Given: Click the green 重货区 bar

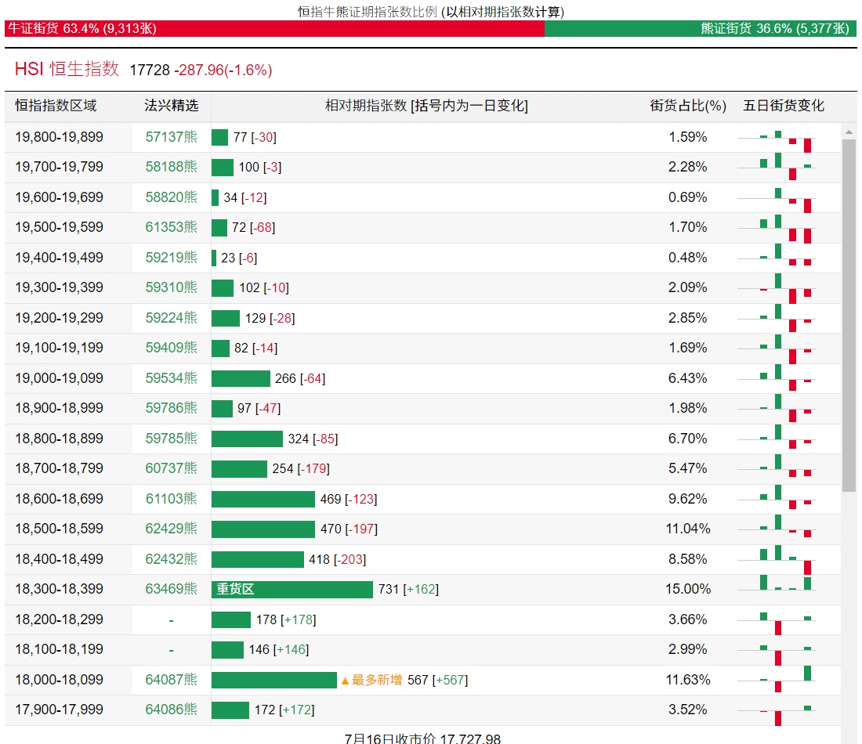Looking at the screenshot, I should [292, 589].
